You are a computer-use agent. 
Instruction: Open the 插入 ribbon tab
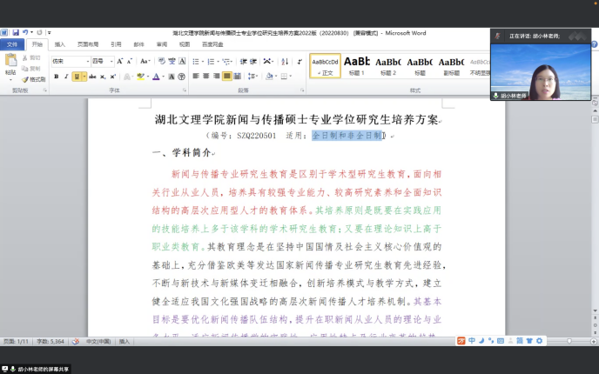[x=60, y=43]
